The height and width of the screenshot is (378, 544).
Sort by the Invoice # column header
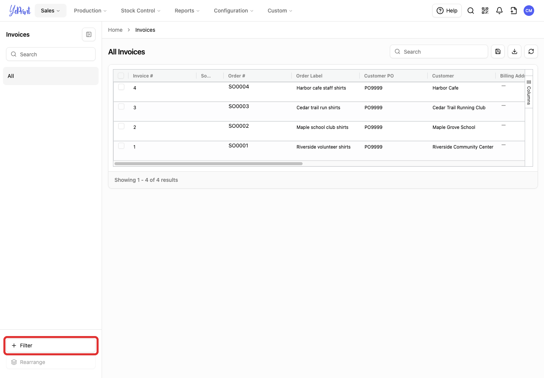(x=143, y=76)
